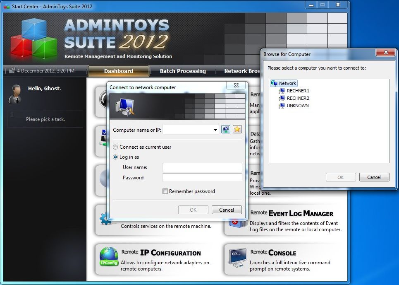Click the Remote IP Configuration globe icon

(x=109, y=257)
